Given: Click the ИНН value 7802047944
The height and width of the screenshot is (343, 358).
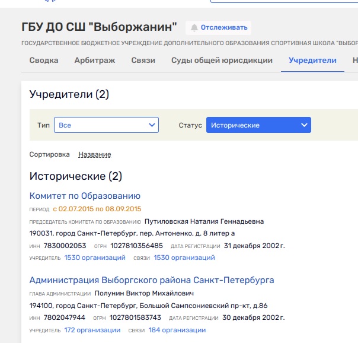Looking at the screenshot, I should 65,317.
